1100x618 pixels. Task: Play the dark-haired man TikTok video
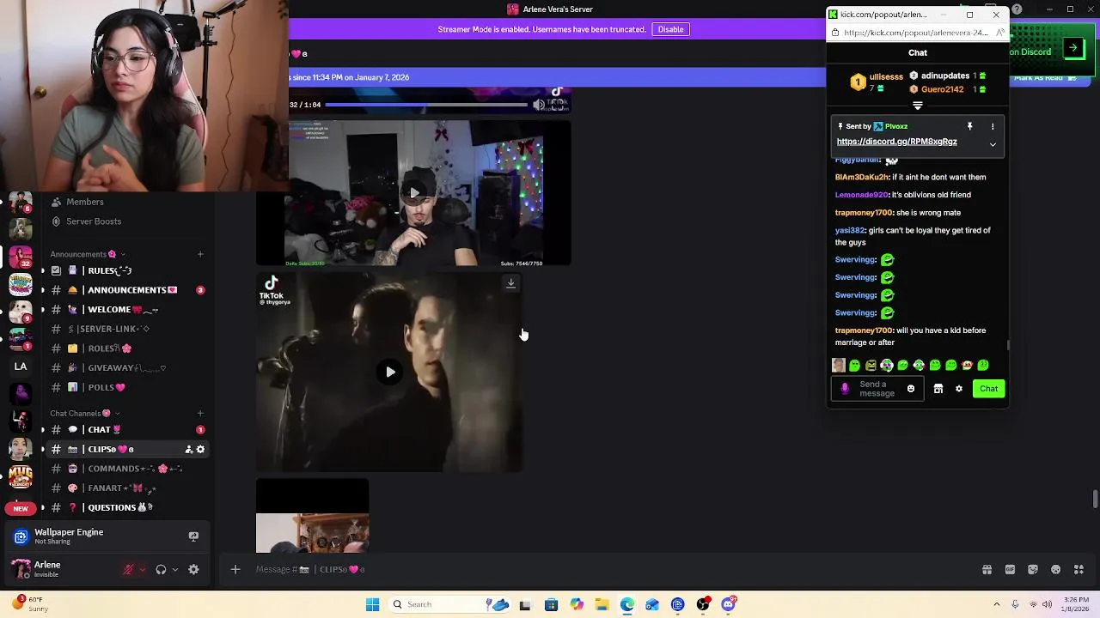[390, 372]
